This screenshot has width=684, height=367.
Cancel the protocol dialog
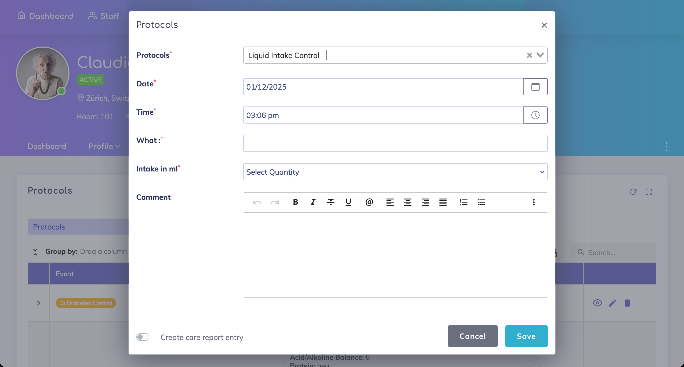472,336
